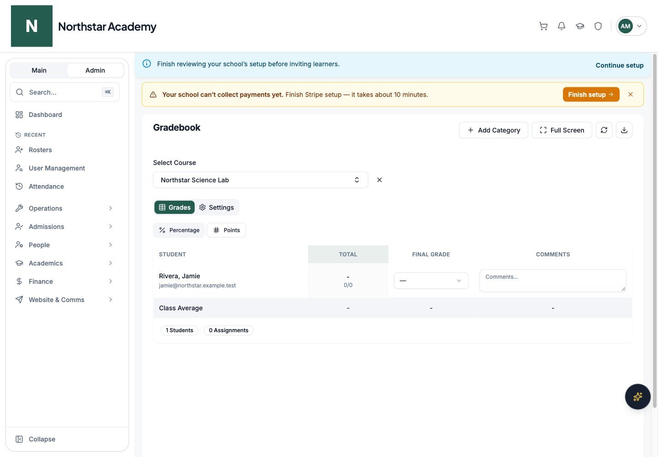Open Jamie Rivera's final grade dropdown
The image size is (658, 457).
[x=431, y=281]
